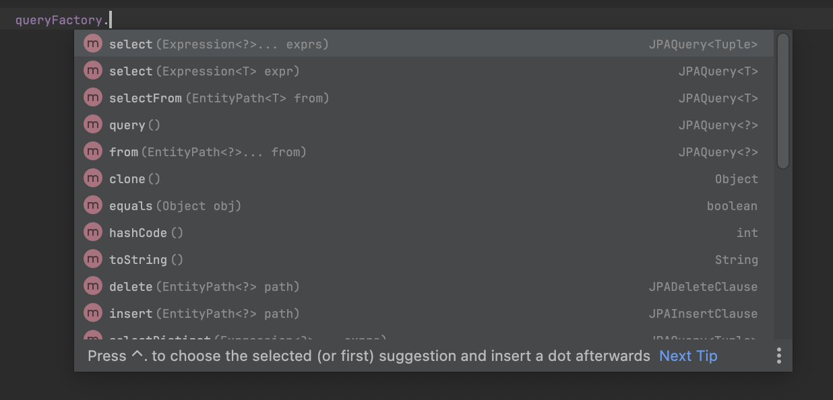Click method icon next to clone()
Screen dimensions: 833x400
click(x=92, y=178)
